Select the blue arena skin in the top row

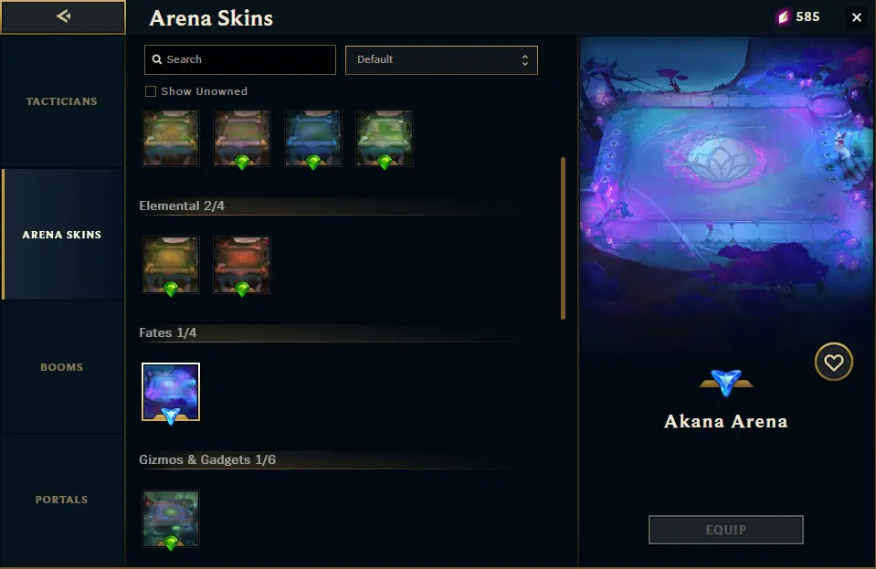(312, 138)
